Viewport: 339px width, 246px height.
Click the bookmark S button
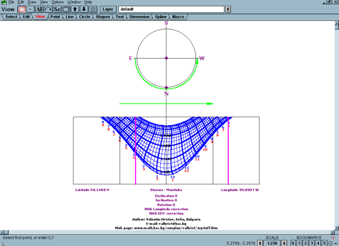click(x=293, y=243)
